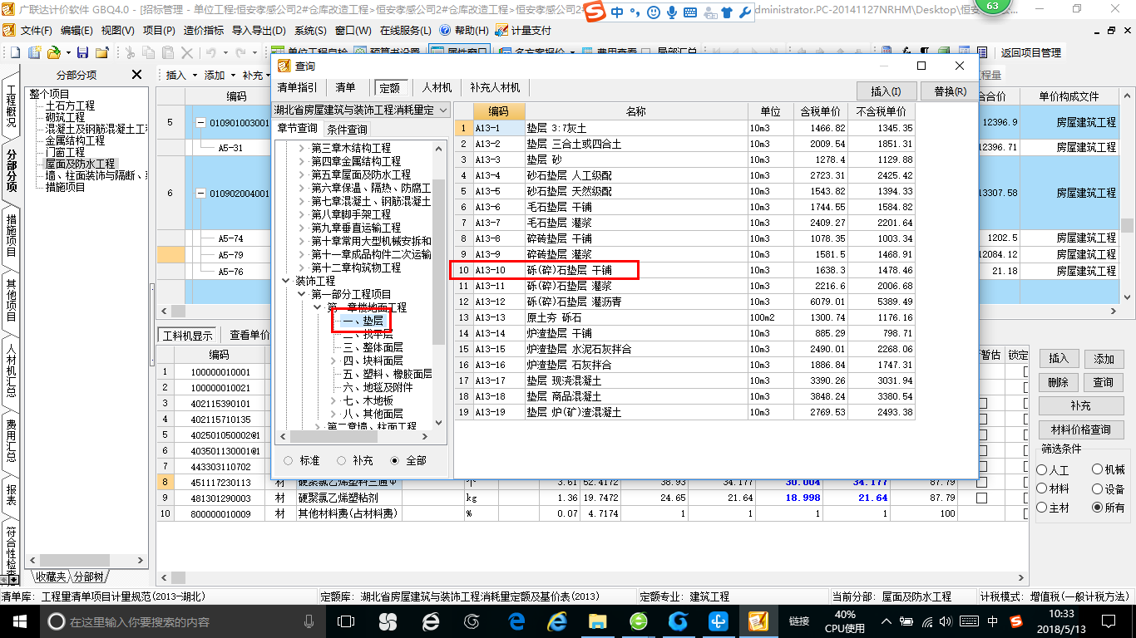The width and height of the screenshot is (1136, 638).
Task: Toggle Sogou 中 Chinese/English mode icon
Action: (617, 12)
